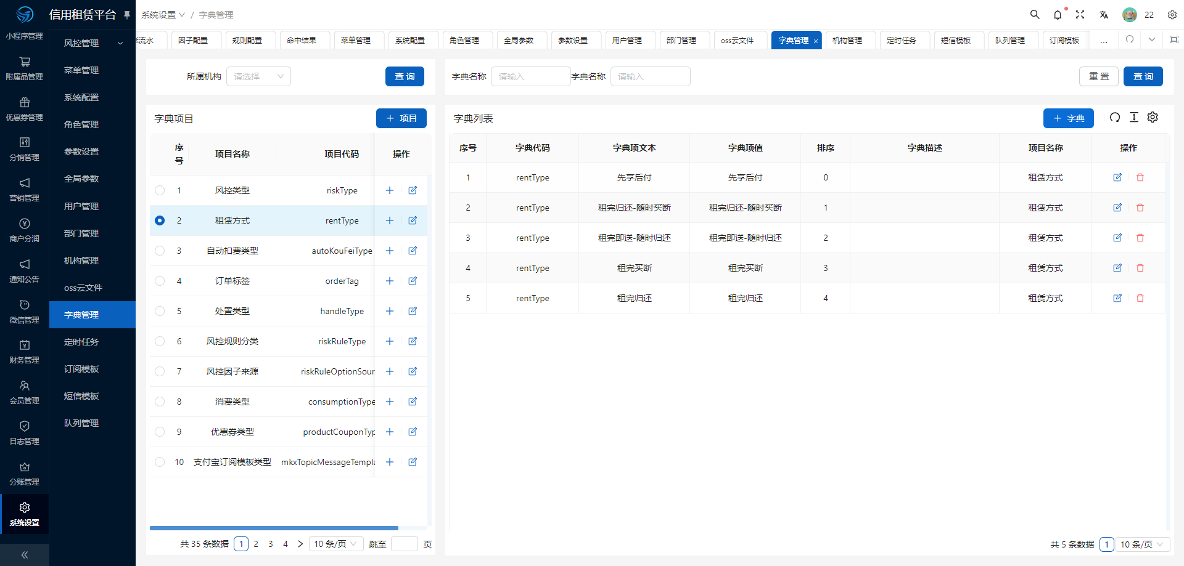
Task: Switch to 机构管理 tab
Action: (x=850, y=40)
